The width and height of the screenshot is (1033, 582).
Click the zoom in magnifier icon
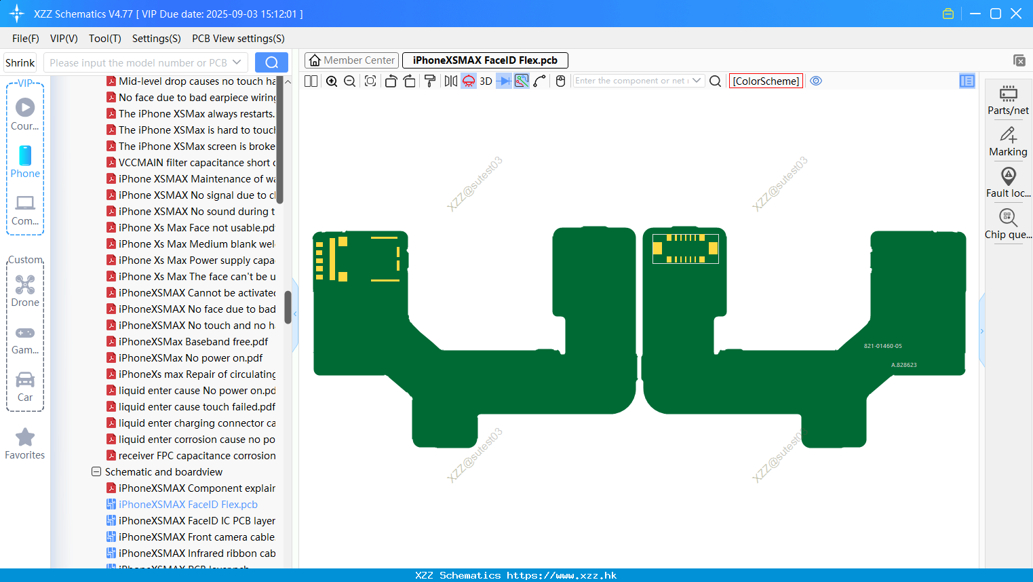[332, 81]
